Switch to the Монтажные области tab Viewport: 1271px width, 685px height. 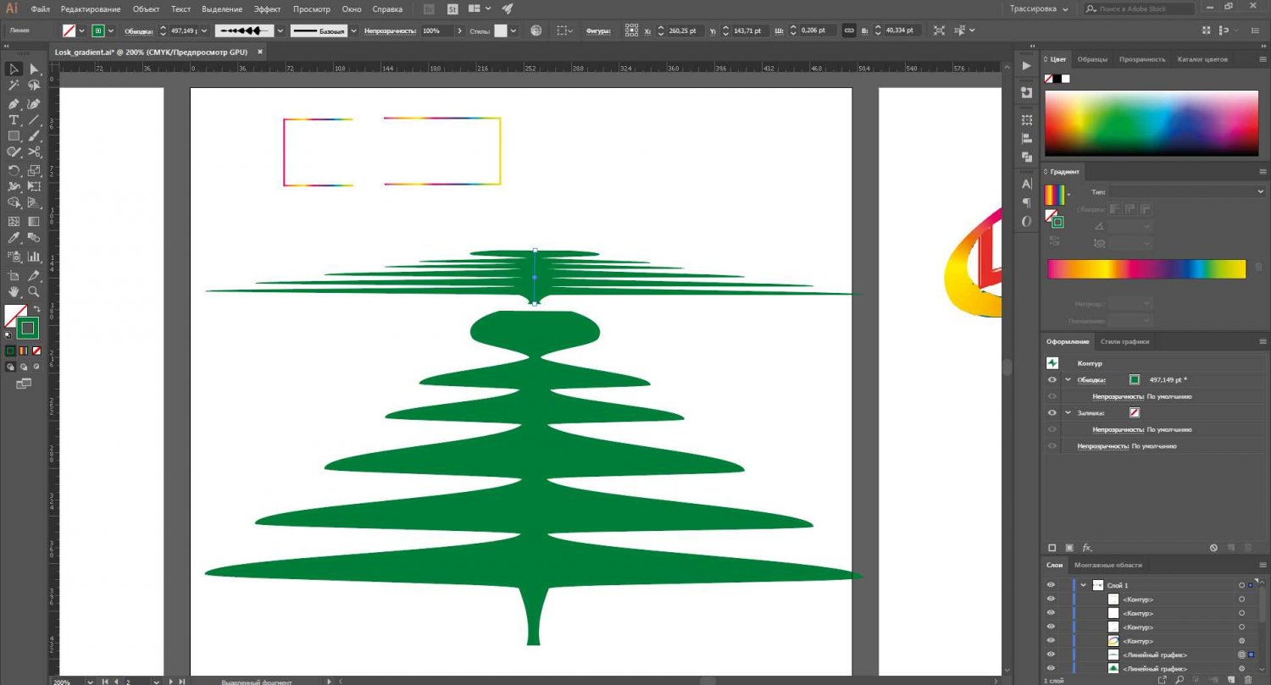click(x=1107, y=565)
